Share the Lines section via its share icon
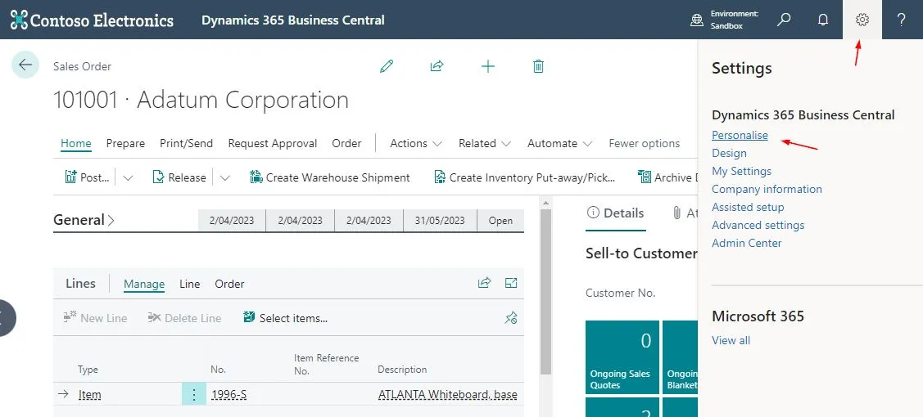The width and height of the screenshot is (923, 417). (485, 283)
